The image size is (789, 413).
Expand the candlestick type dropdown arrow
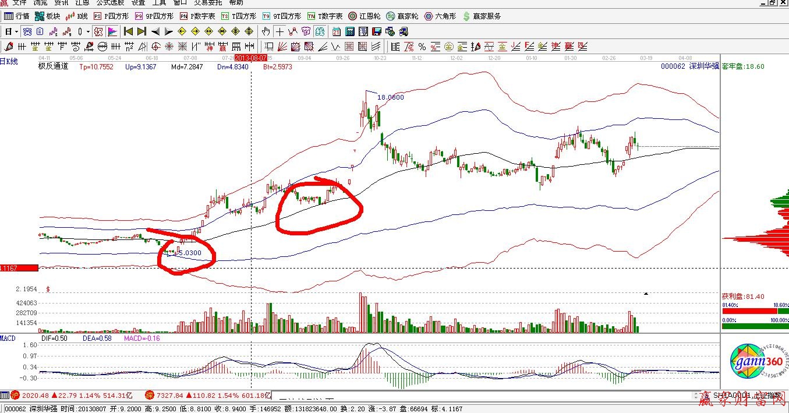click(x=88, y=31)
